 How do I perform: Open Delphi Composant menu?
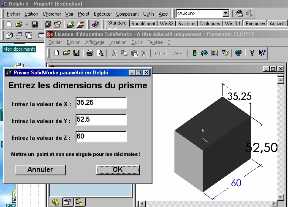coord(127,14)
